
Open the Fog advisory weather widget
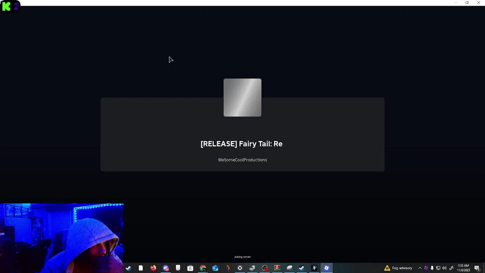pos(398,268)
